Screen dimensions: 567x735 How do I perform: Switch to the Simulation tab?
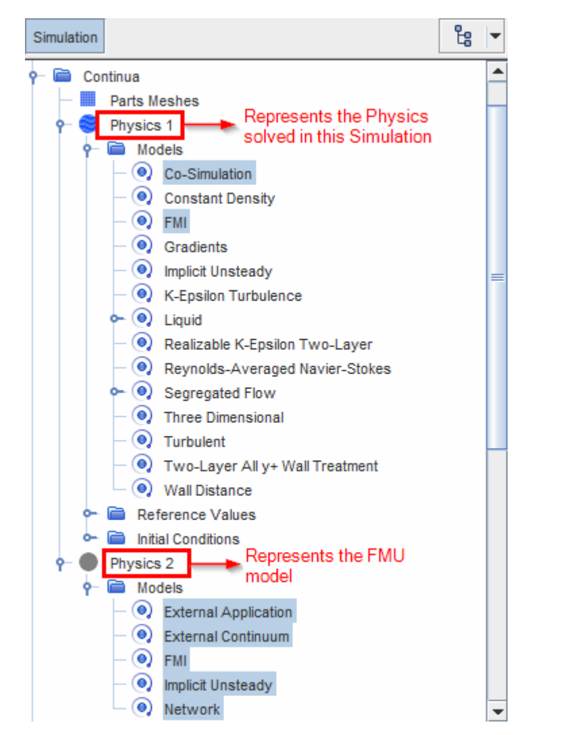tap(65, 37)
